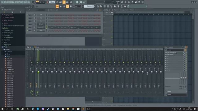Open the Plugin picker icon
Viewport: 198px width, 111px height.
118,6
